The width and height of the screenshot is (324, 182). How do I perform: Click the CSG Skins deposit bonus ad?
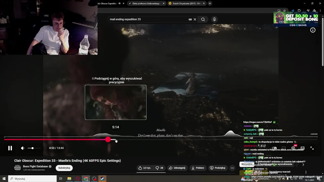click(x=296, y=19)
